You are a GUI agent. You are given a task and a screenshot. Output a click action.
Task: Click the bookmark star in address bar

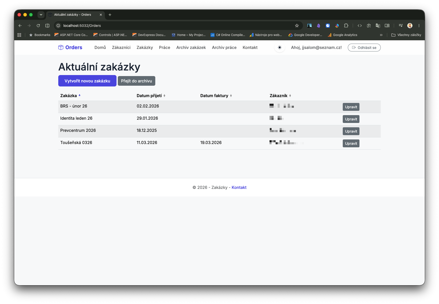click(297, 26)
